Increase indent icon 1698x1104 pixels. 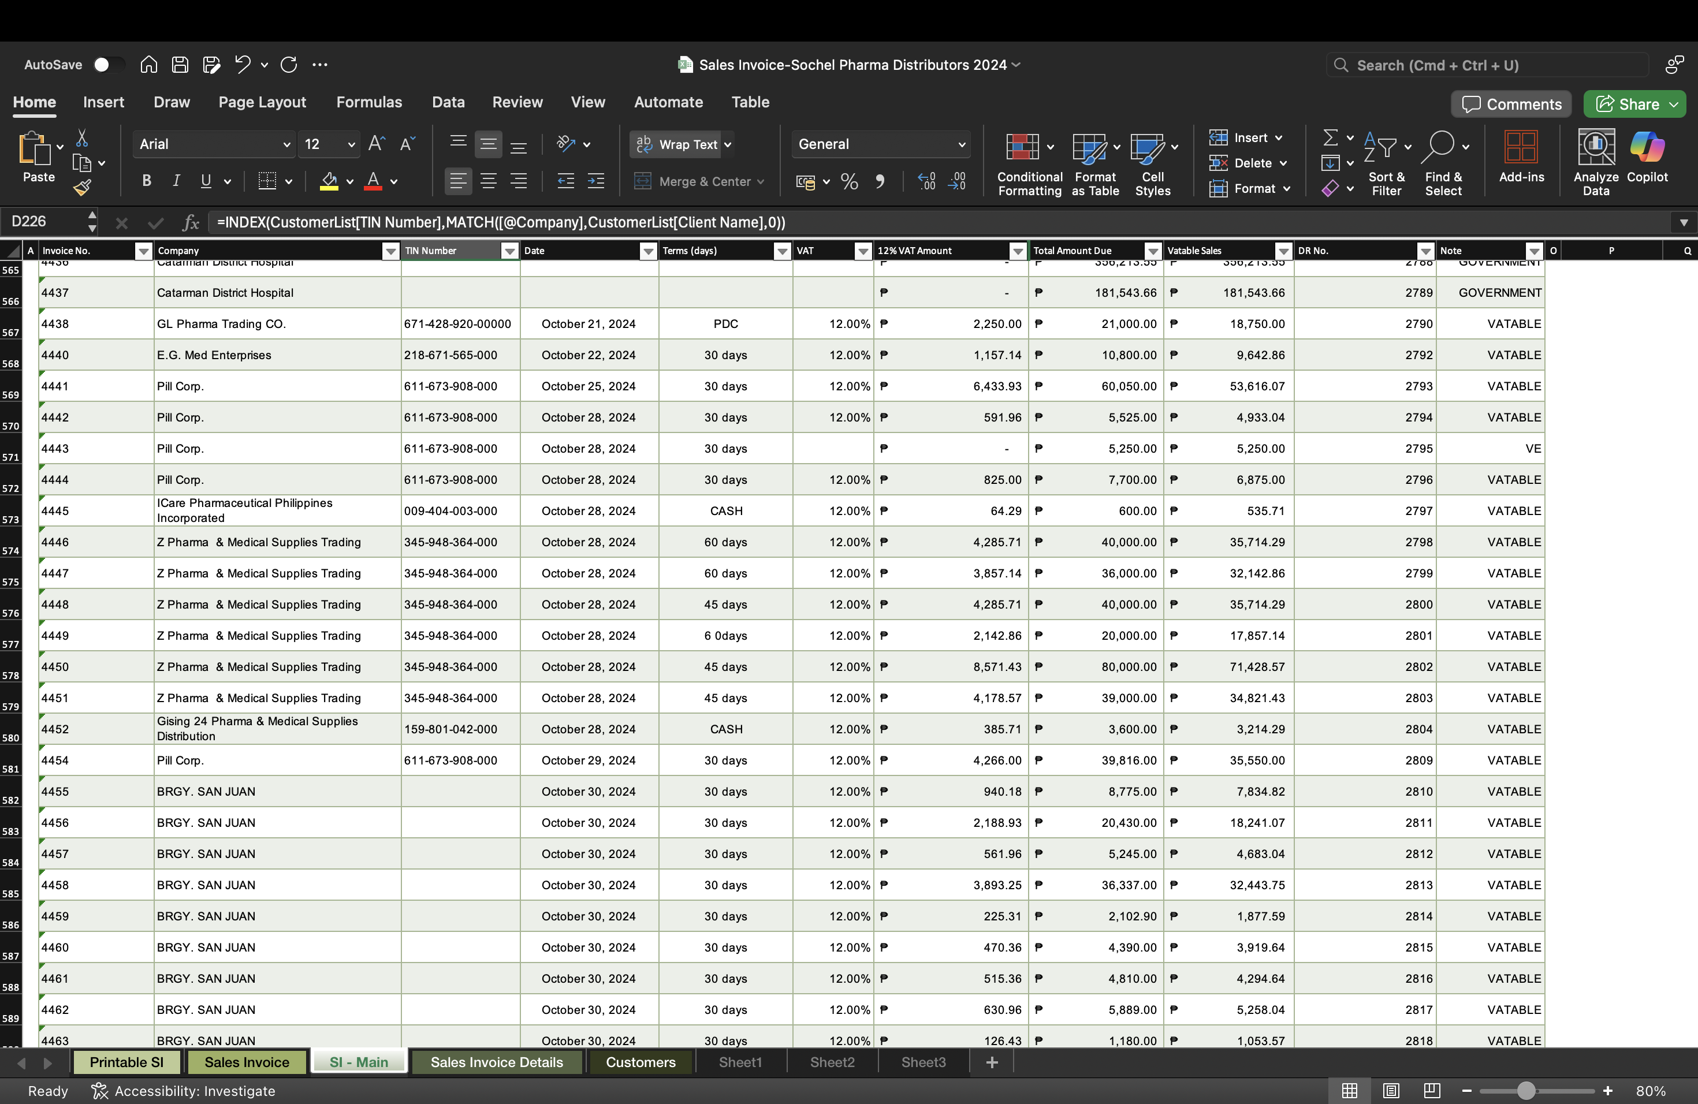tap(595, 181)
